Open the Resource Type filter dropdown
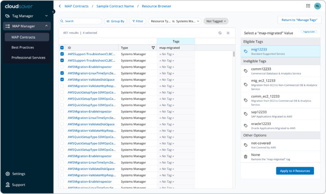The height and width of the screenshot is (194, 326). [x=175, y=21]
